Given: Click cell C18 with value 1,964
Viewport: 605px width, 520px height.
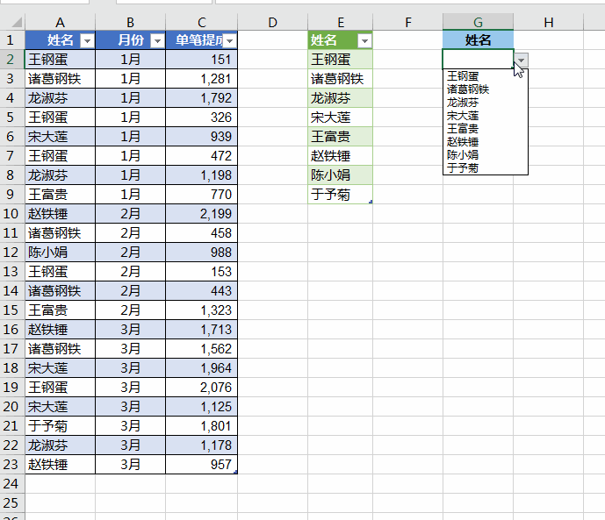Looking at the screenshot, I should click(x=201, y=367).
